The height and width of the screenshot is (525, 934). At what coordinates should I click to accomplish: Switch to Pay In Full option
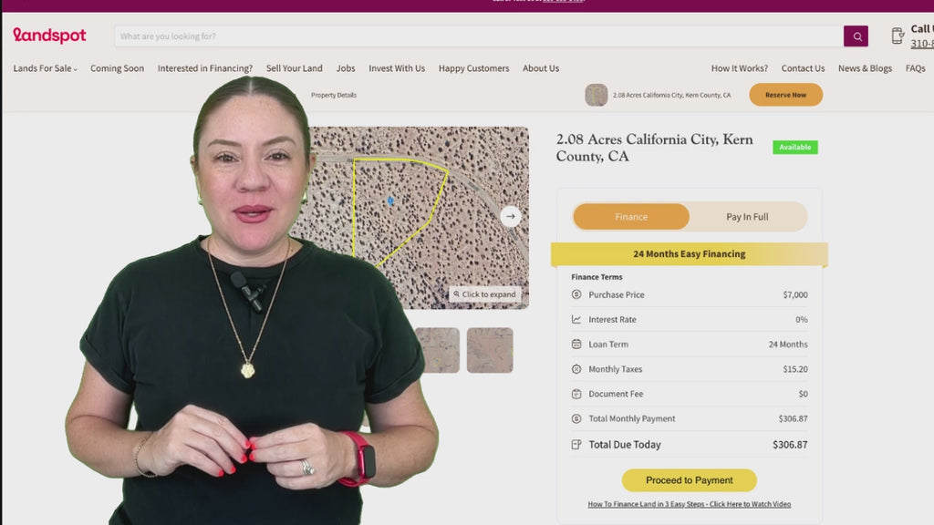pyautogui.click(x=747, y=217)
